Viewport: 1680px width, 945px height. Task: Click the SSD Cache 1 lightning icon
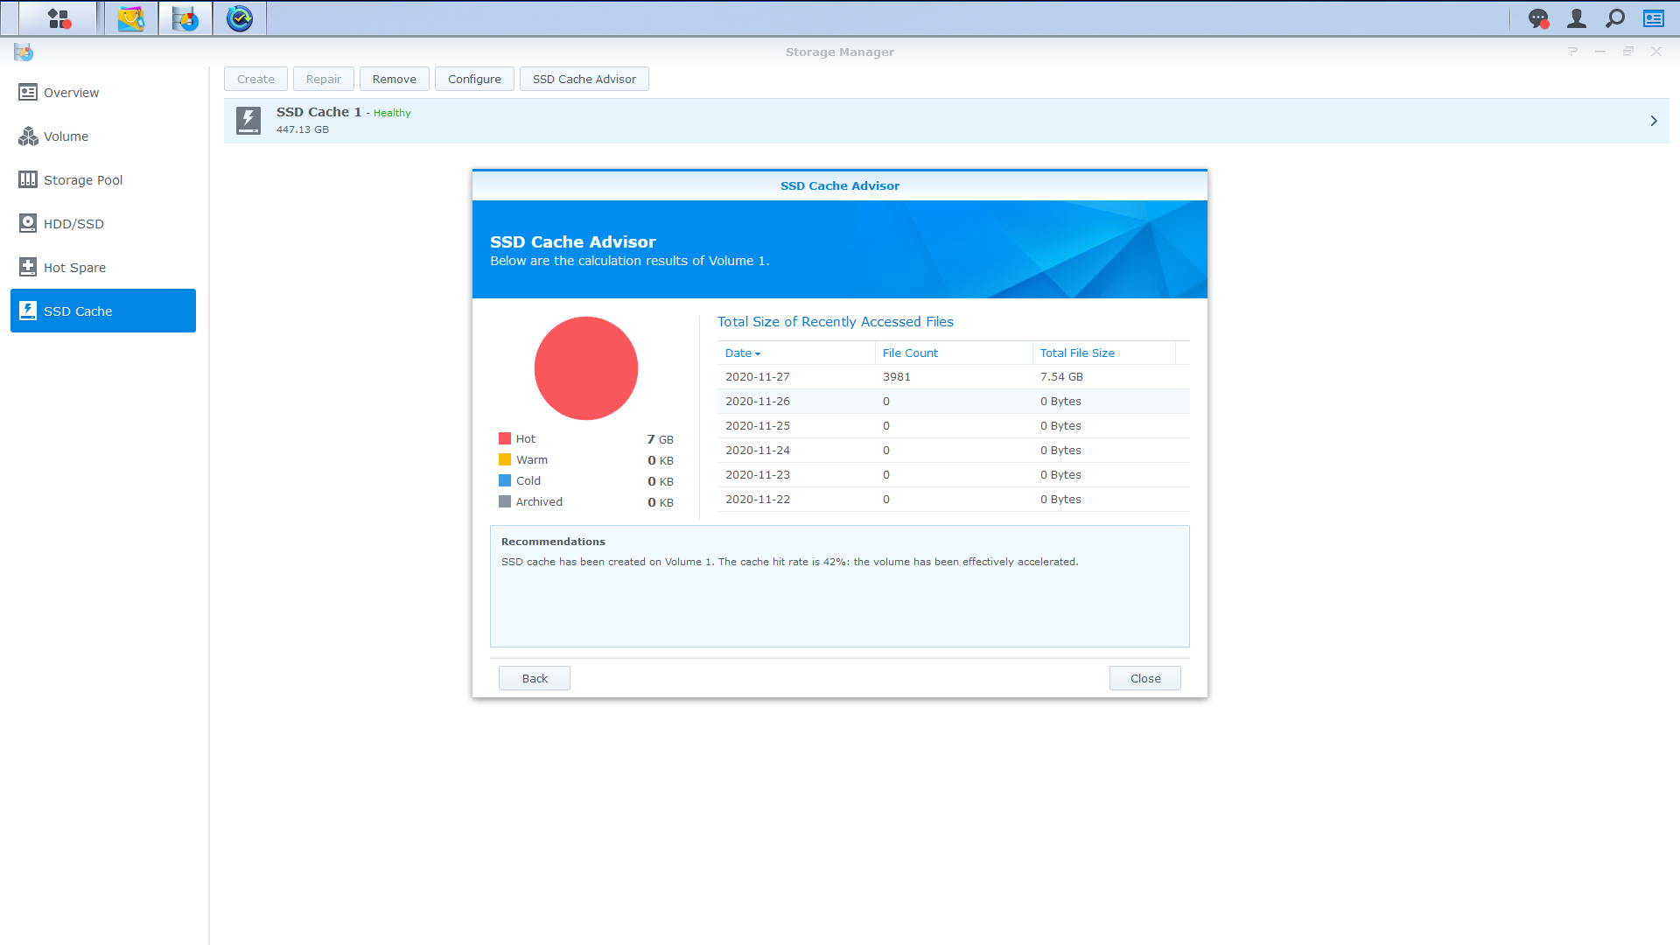tap(248, 121)
